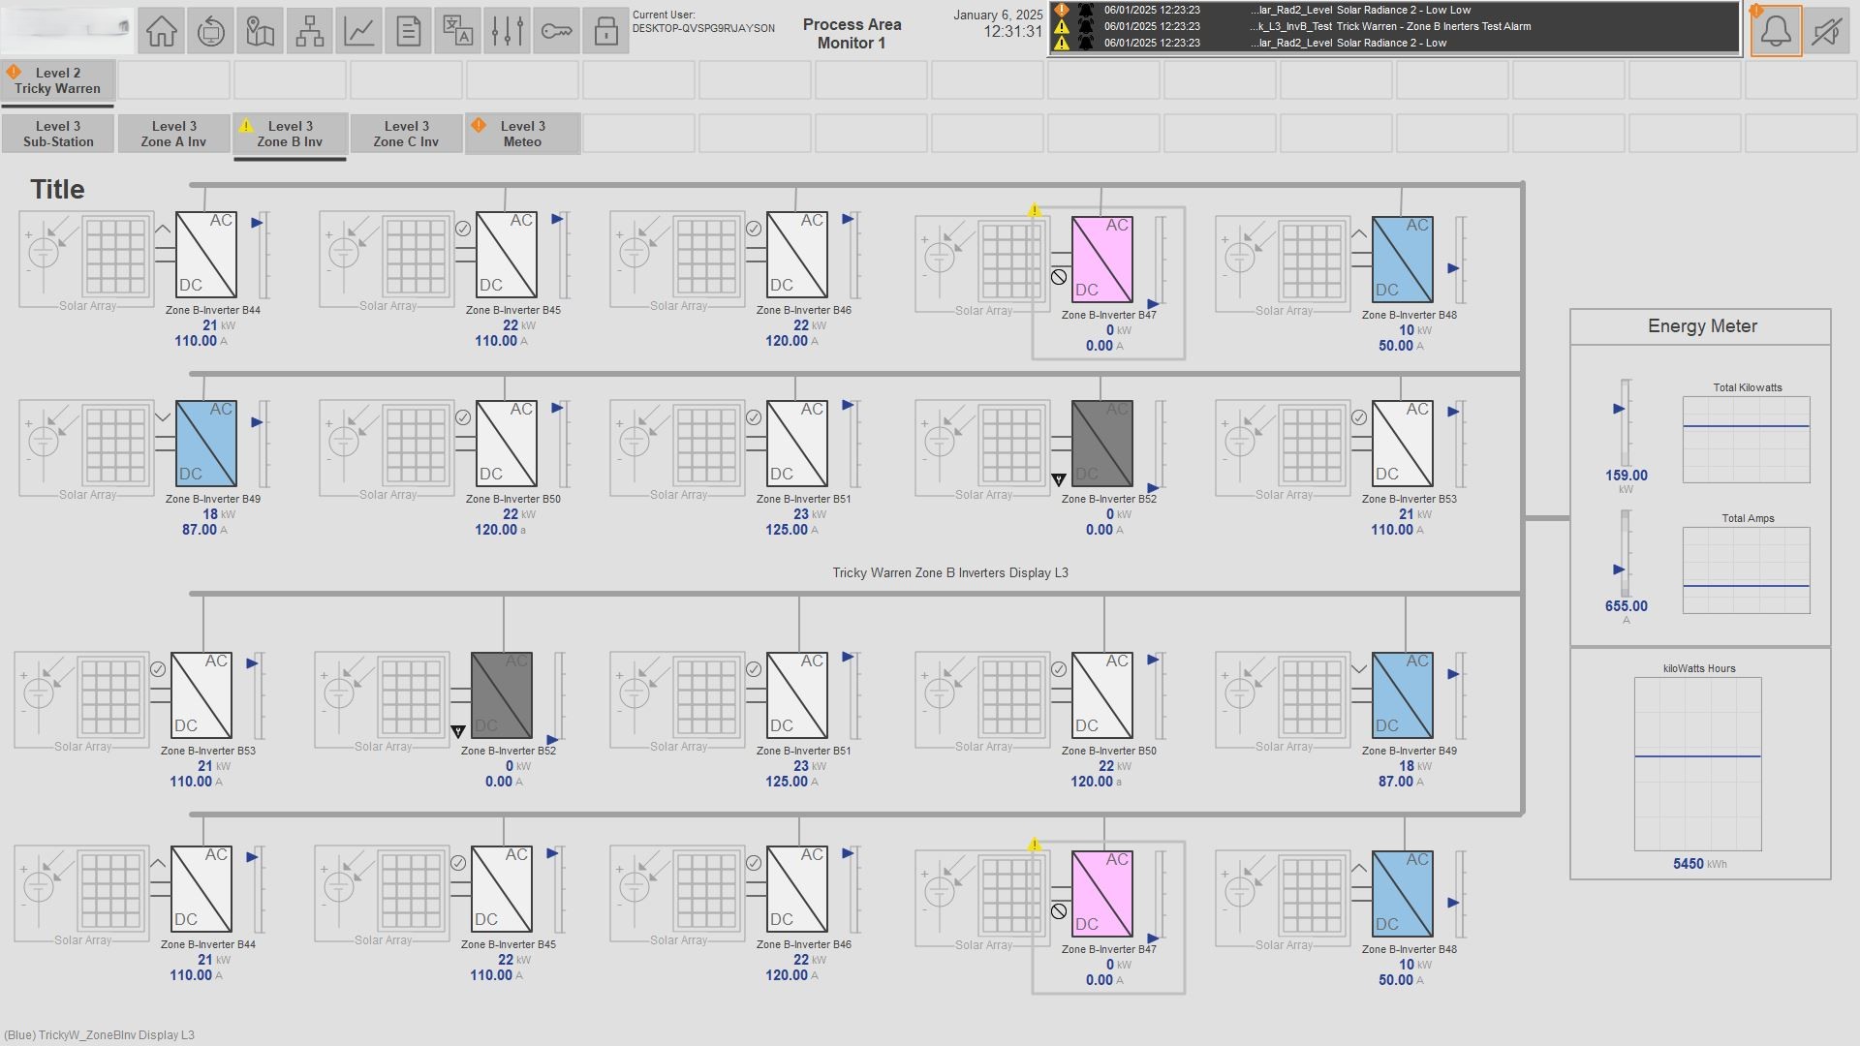Toggle the padlock lock icon

click(606, 31)
